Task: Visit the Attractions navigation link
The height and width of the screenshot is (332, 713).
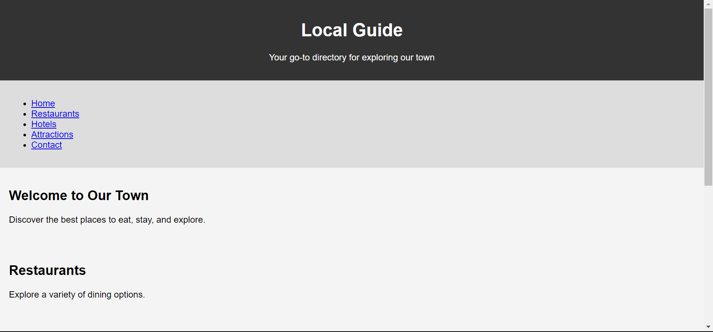Action: point(52,135)
